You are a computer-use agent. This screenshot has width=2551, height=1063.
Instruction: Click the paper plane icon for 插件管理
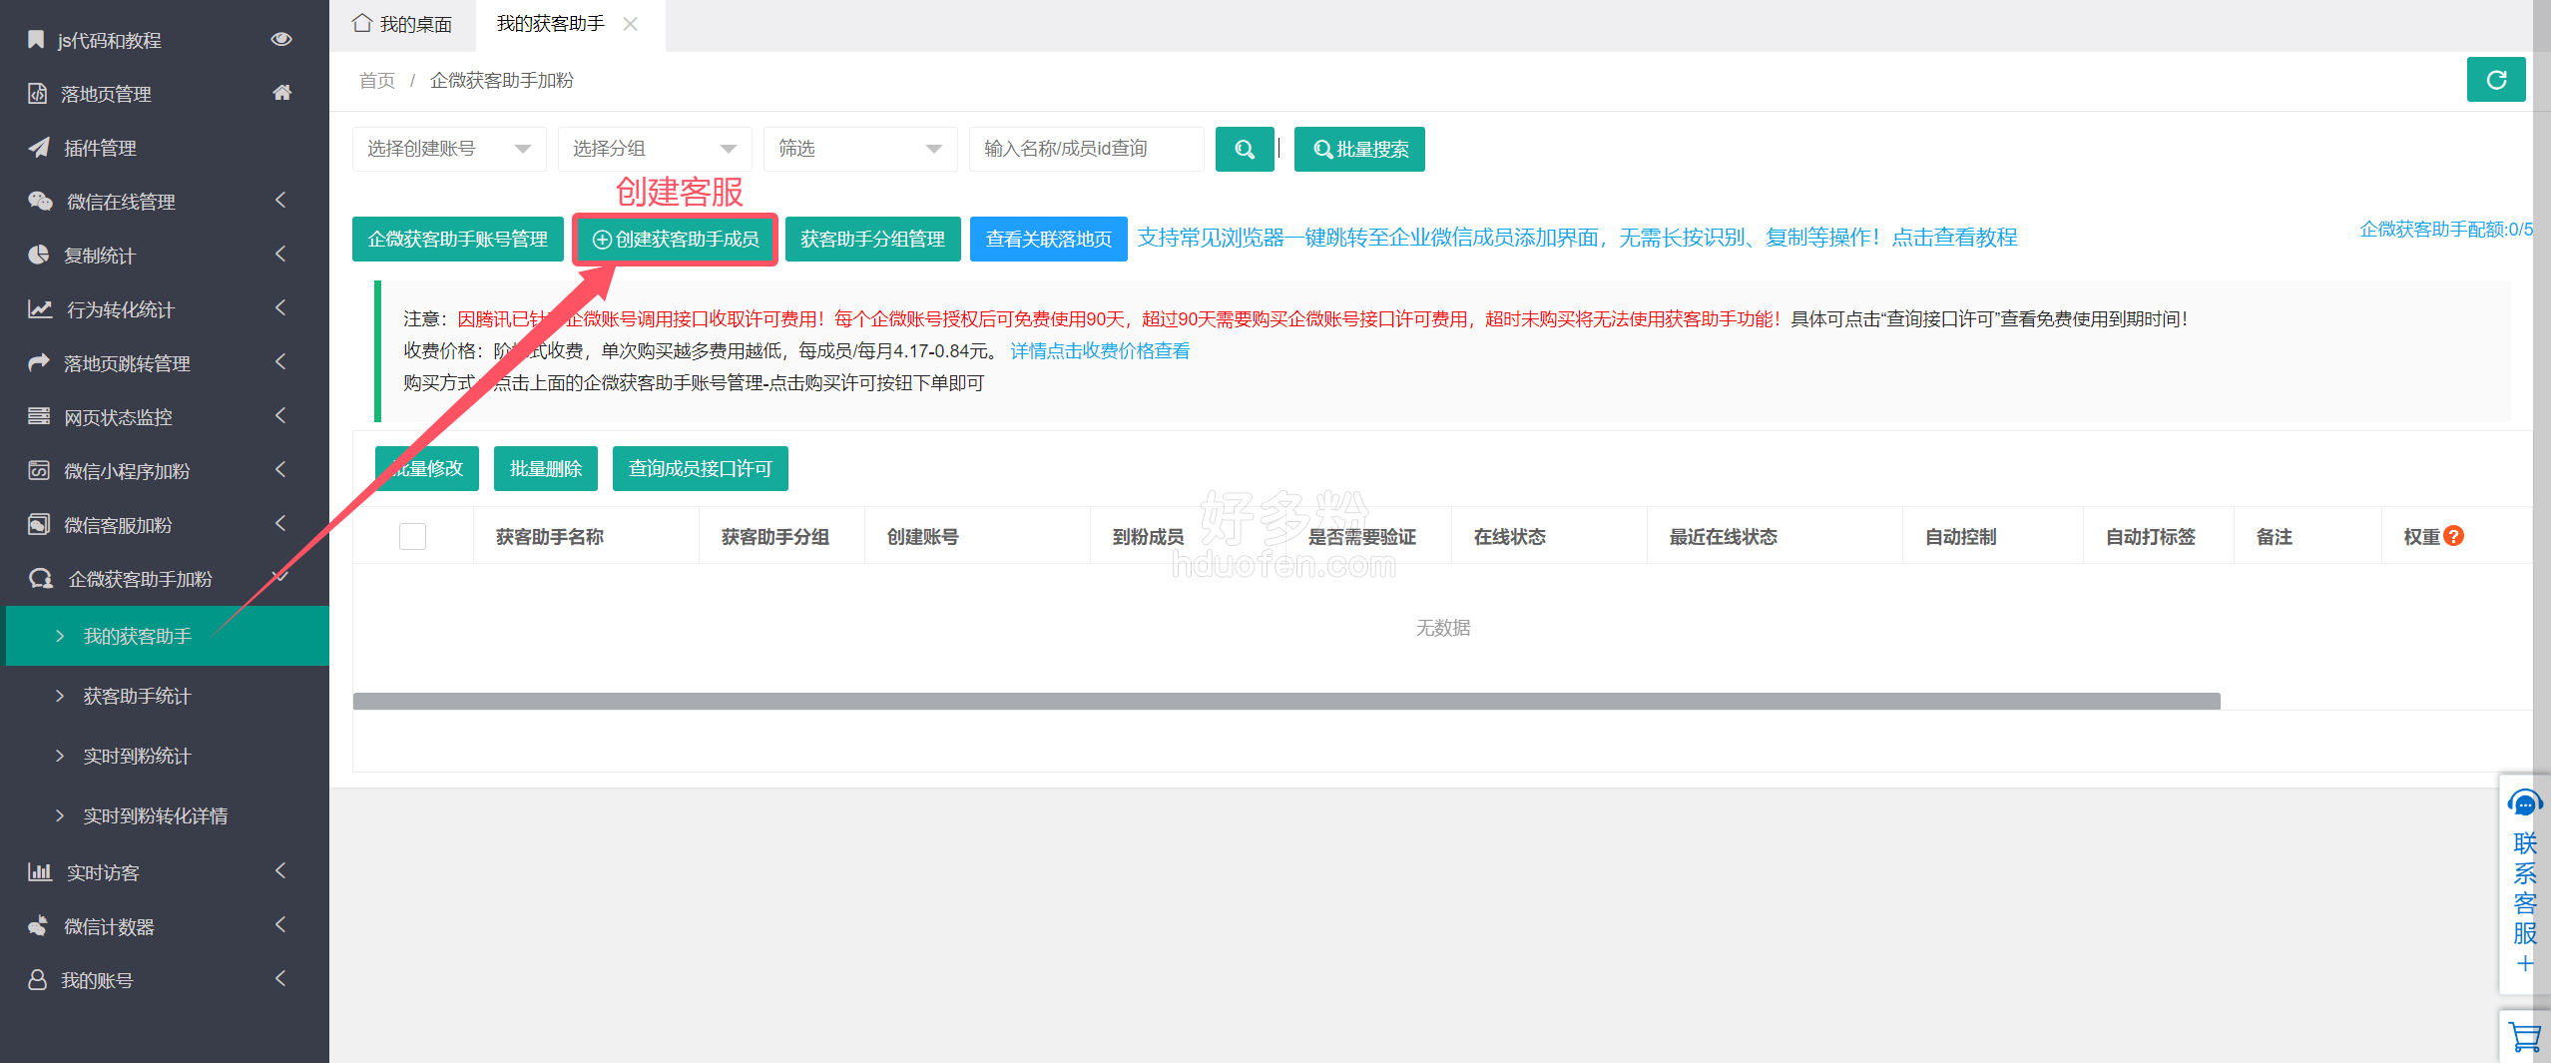(39, 148)
